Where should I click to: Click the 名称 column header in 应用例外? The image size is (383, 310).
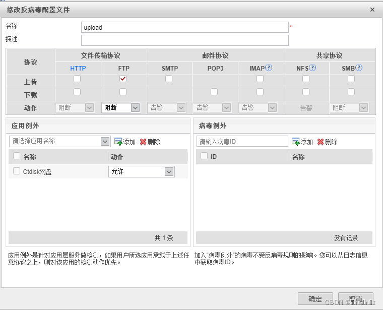point(30,157)
